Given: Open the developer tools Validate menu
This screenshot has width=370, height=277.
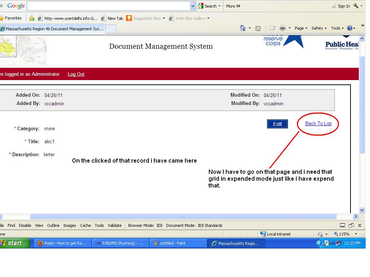Looking at the screenshot, I should tap(115, 225).
